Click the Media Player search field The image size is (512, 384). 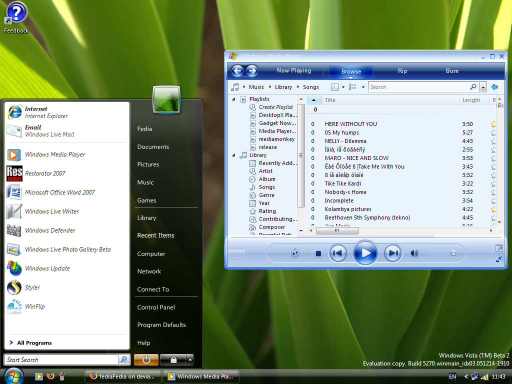[x=418, y=87]
